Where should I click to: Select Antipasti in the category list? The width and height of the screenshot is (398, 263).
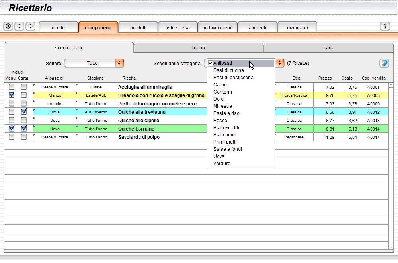pyautogui.click(x=241, y=63)
